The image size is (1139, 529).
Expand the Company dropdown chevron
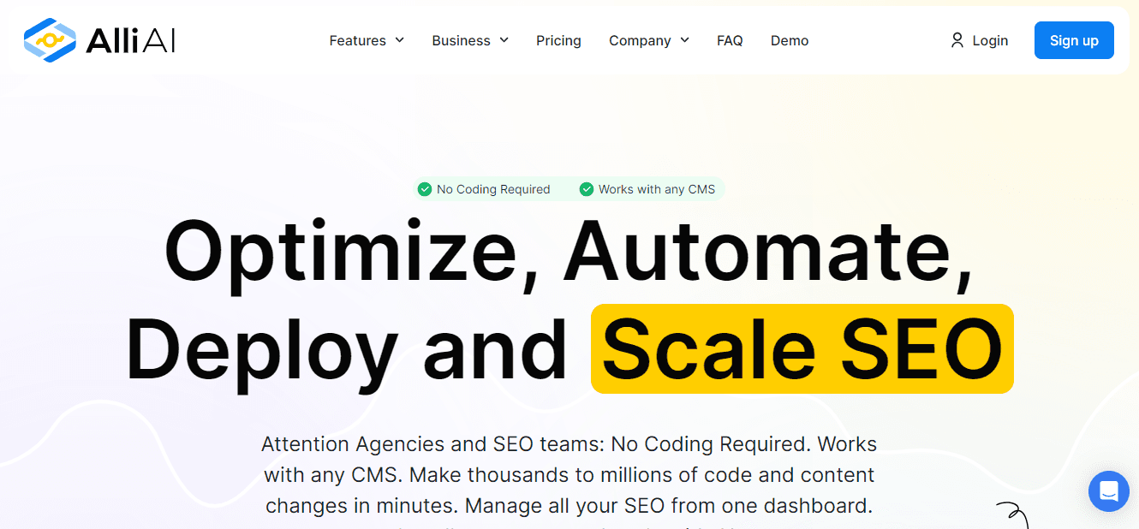point(684,40)
